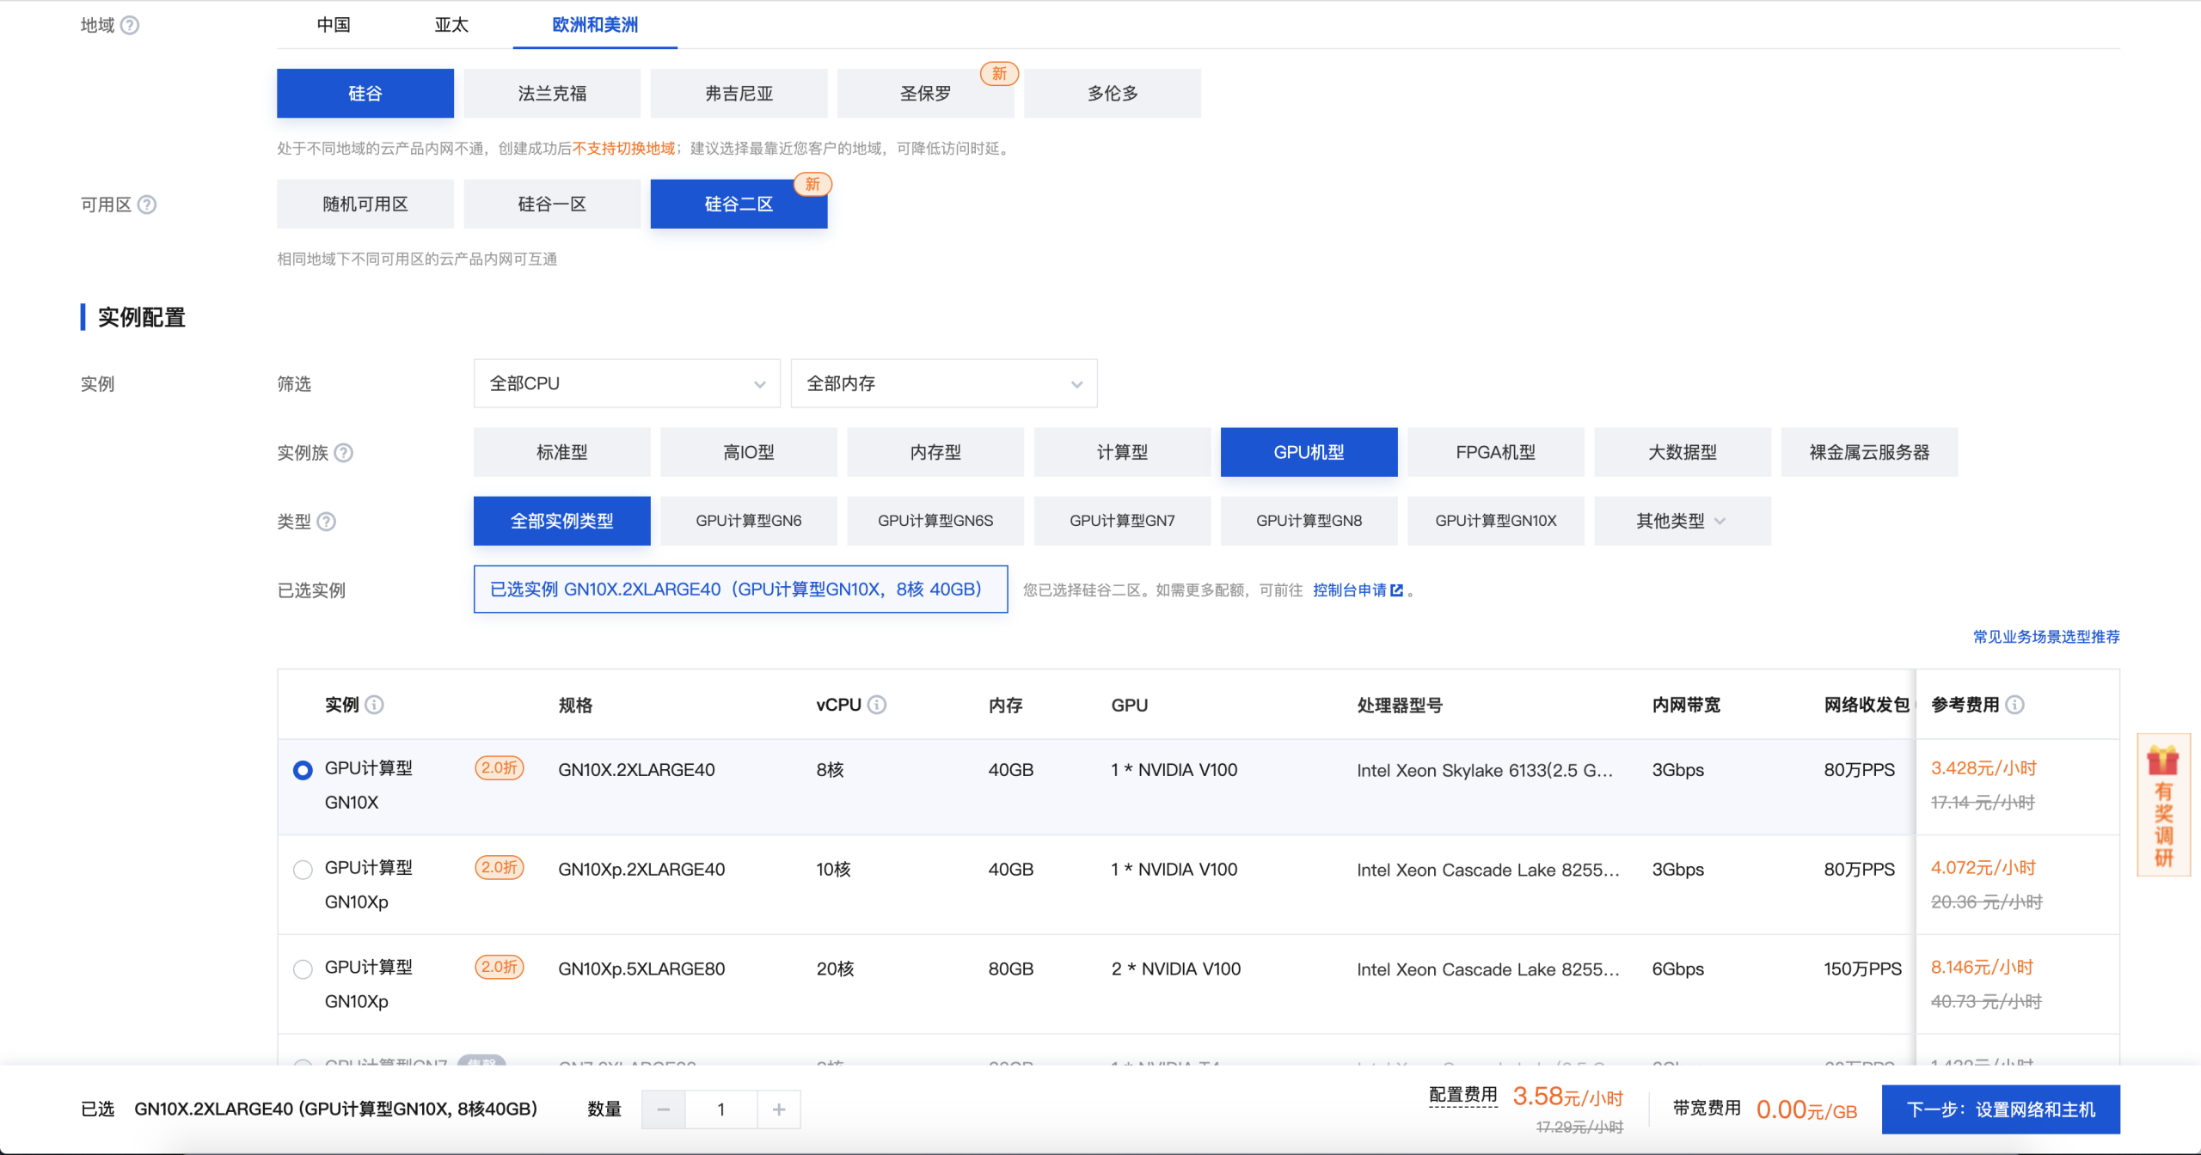Click the help icon next to 地域
The height and width of the screenshot is (1155, 2201).
coord(130,25)
